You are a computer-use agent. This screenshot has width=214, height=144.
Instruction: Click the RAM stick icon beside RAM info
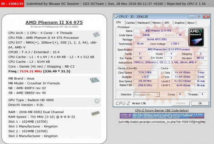coord(95,113)
